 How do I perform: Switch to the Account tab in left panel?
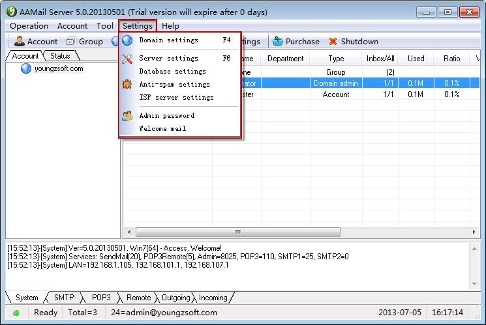pos(25,56)
